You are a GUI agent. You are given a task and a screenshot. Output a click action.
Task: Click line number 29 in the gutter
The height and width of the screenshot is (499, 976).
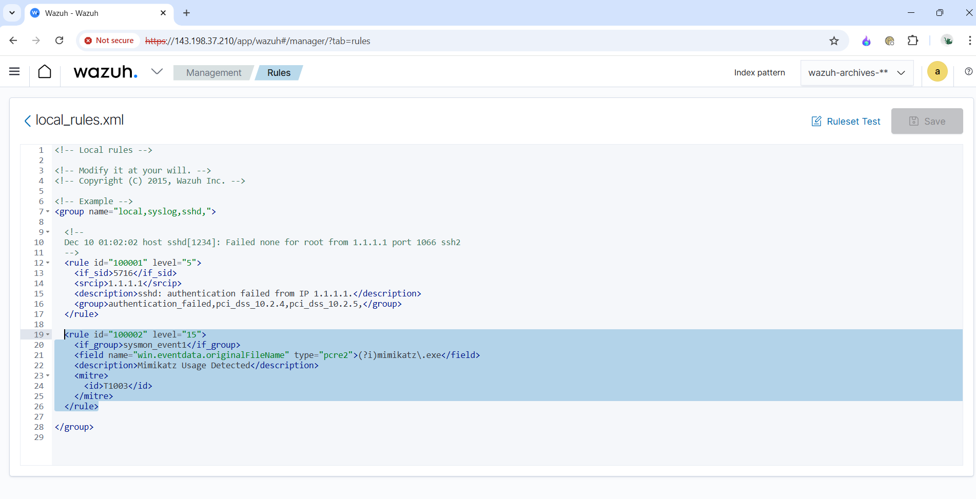pos(39,437)
